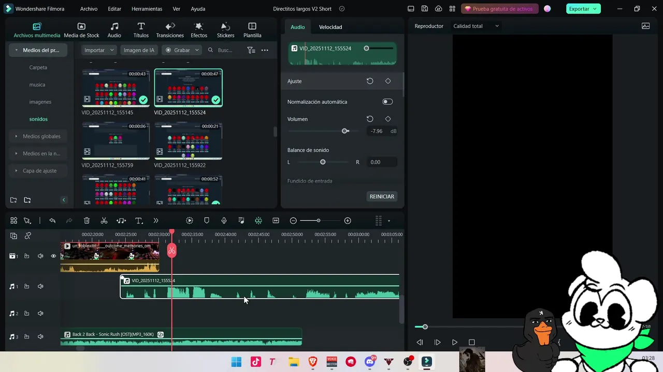This screenshot has height=372, width=663.
Task: Mute video track 1 speaker icon
Action: (40, 256)
